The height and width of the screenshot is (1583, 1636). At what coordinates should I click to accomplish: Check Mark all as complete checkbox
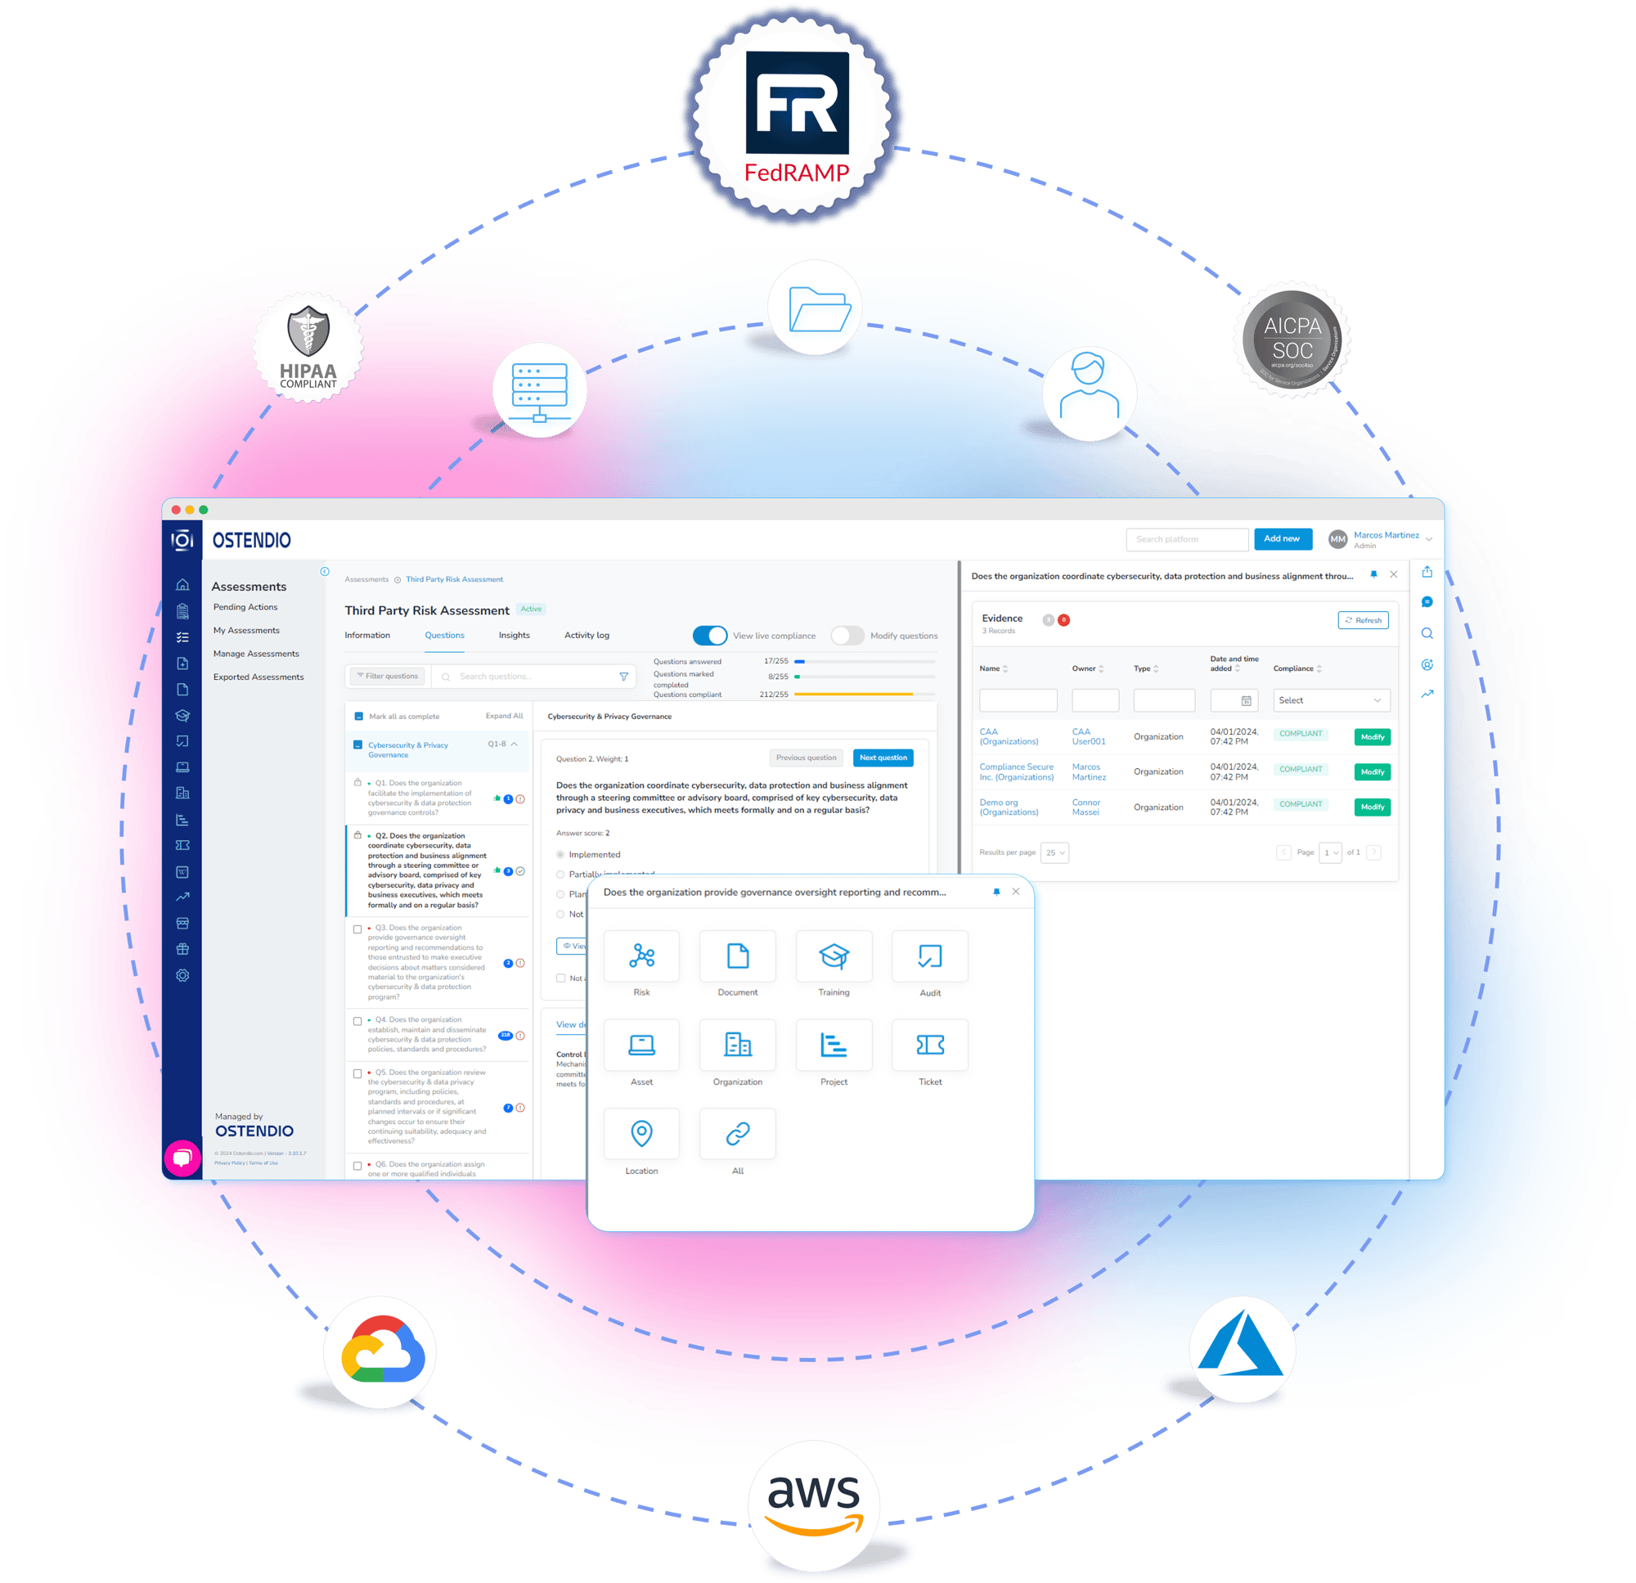[359, 717]
